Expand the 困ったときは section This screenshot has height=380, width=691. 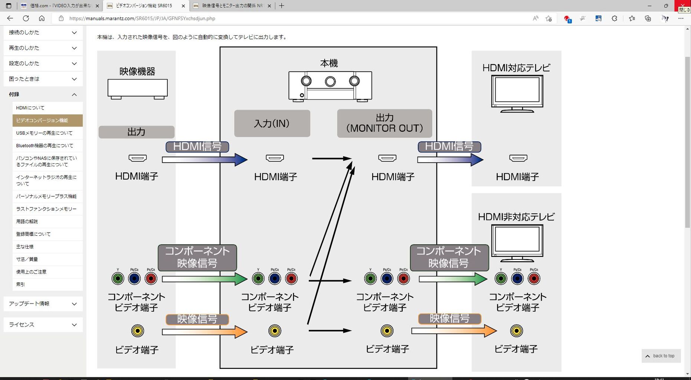(43, 79)
